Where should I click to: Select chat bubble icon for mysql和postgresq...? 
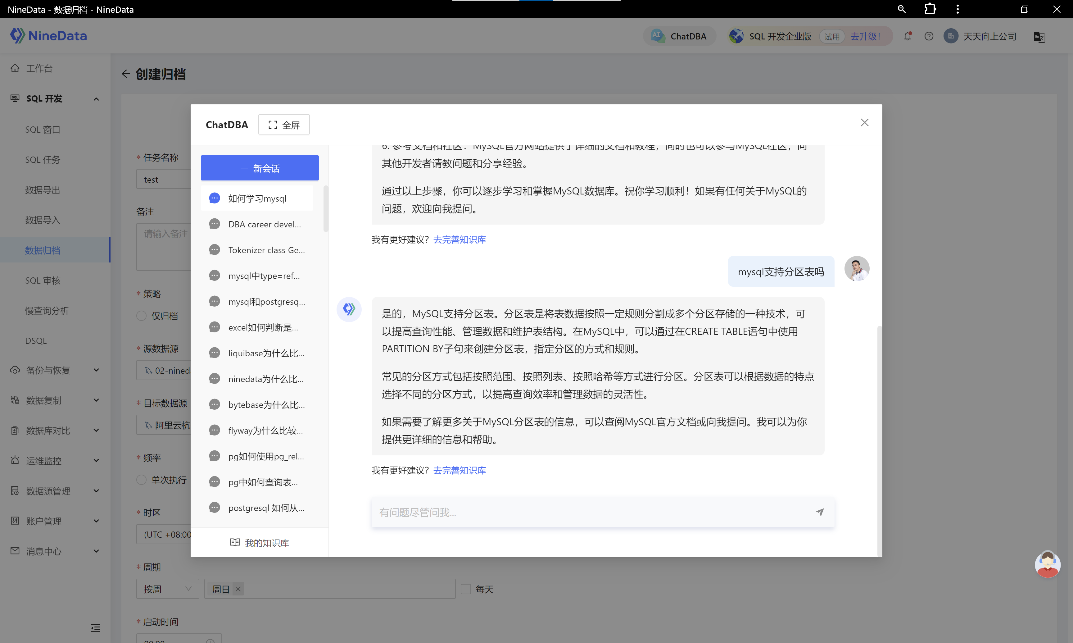(214, 301)
